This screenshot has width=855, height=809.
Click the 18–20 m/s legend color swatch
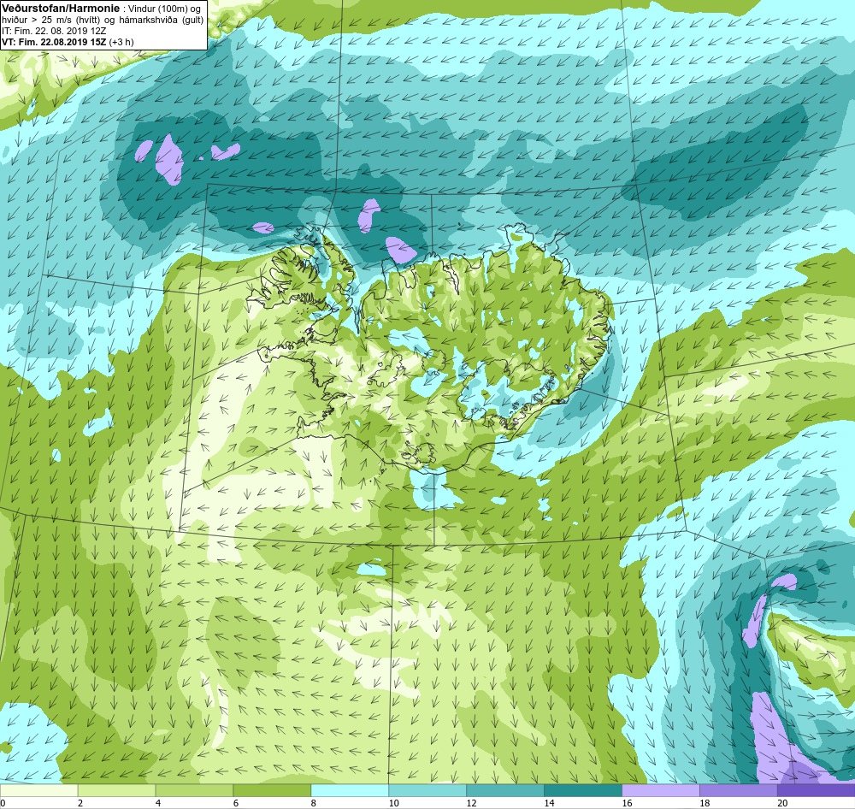pyautogui.click(x=739, y=790)
